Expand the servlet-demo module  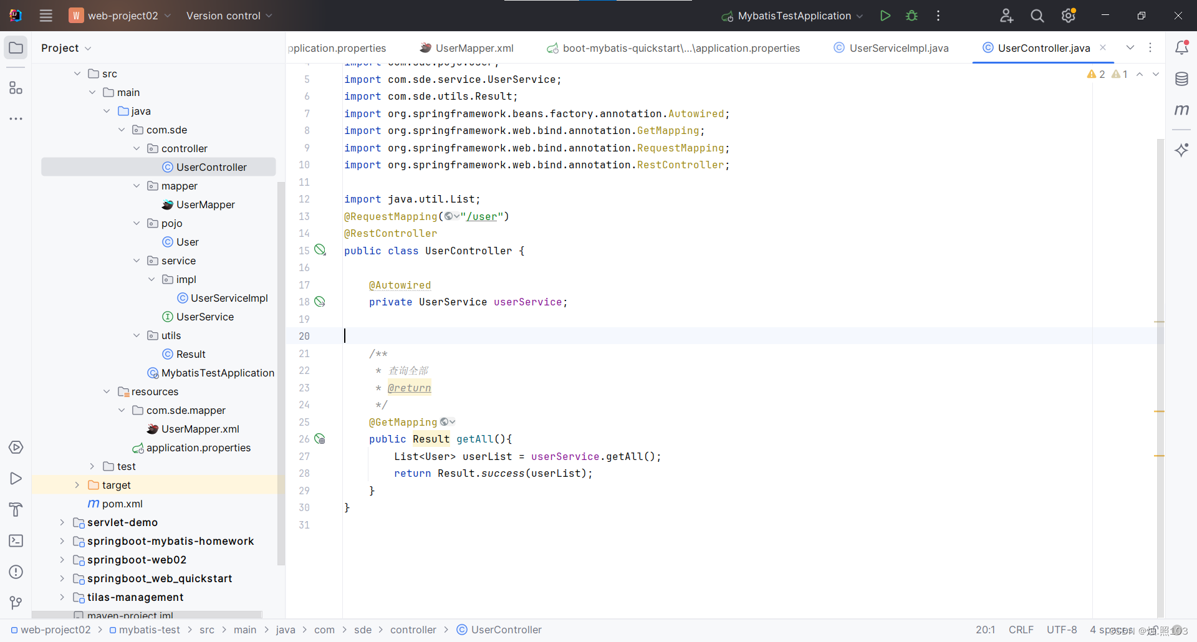[62, 522]
